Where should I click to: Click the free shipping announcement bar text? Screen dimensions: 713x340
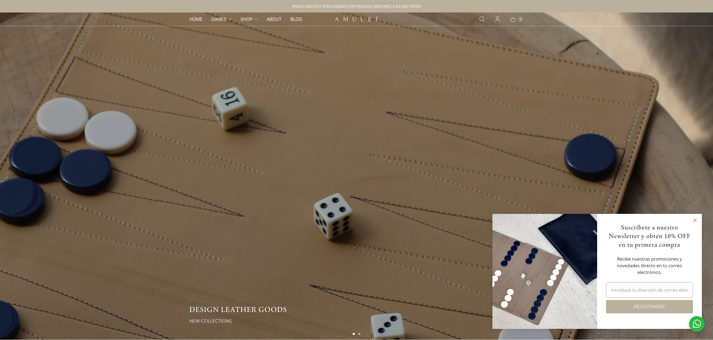pos(356,6)
